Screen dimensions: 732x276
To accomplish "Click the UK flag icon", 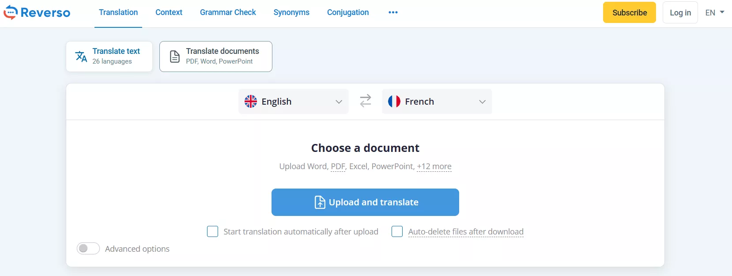I will point(251,102).
